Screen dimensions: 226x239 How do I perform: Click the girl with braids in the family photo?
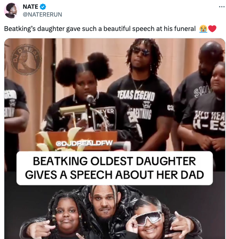point(66,216)
